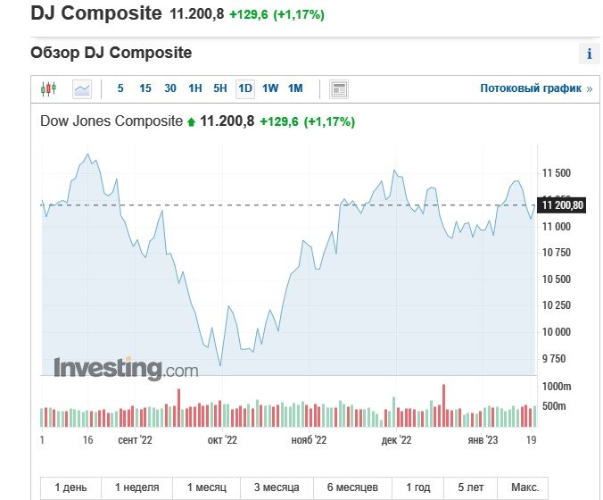Select the 1 день range tab
The height and width of the screenshot is (500, 603).
coord(71,487)
